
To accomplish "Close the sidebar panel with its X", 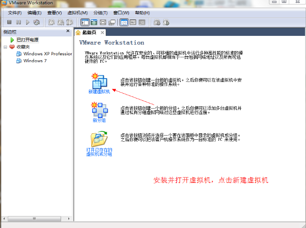I will [x=68, y=31].
